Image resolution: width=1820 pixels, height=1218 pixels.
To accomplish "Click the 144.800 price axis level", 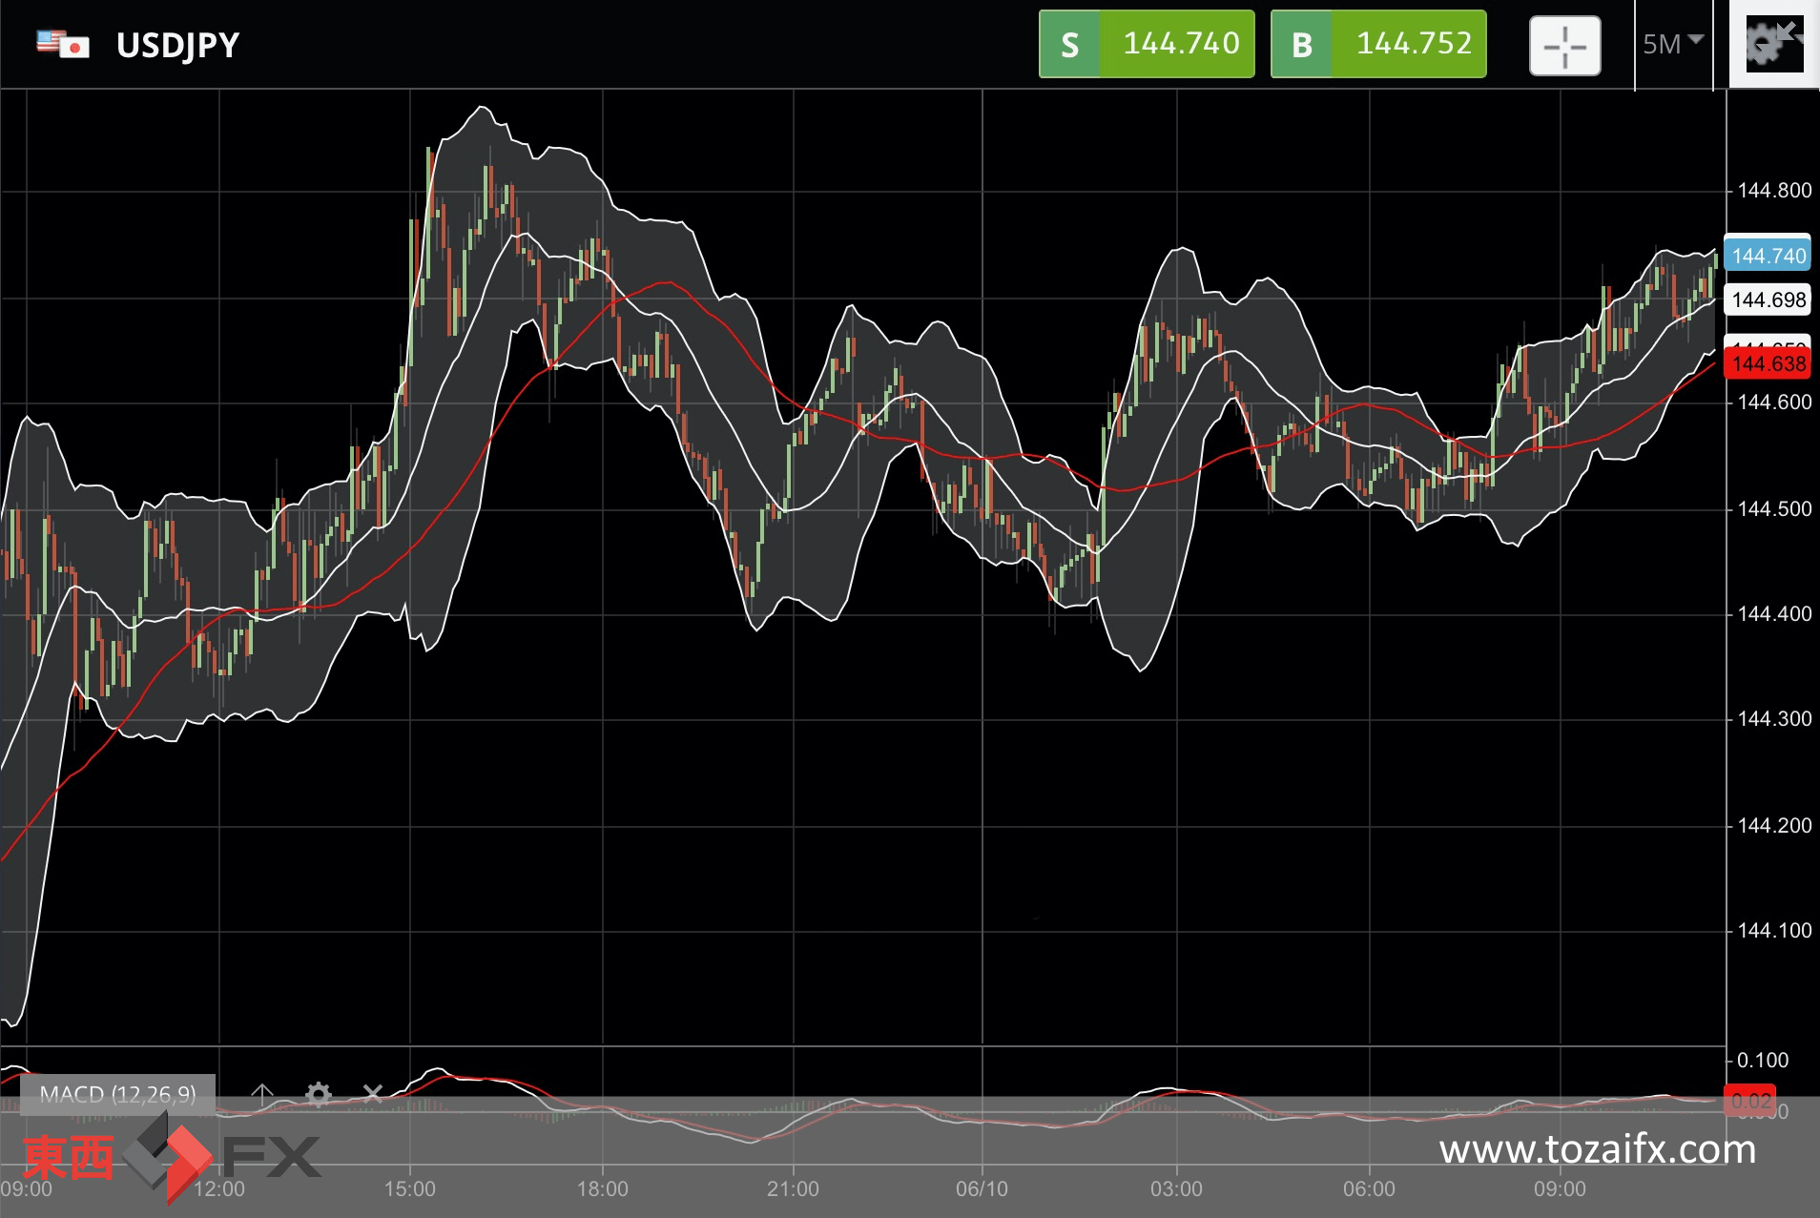I will [1774, 191].
